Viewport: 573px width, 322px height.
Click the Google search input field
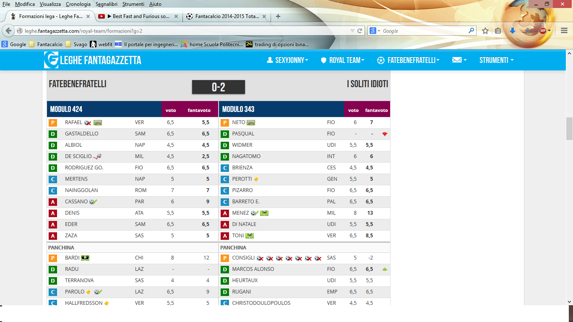[x=424, y=31]
